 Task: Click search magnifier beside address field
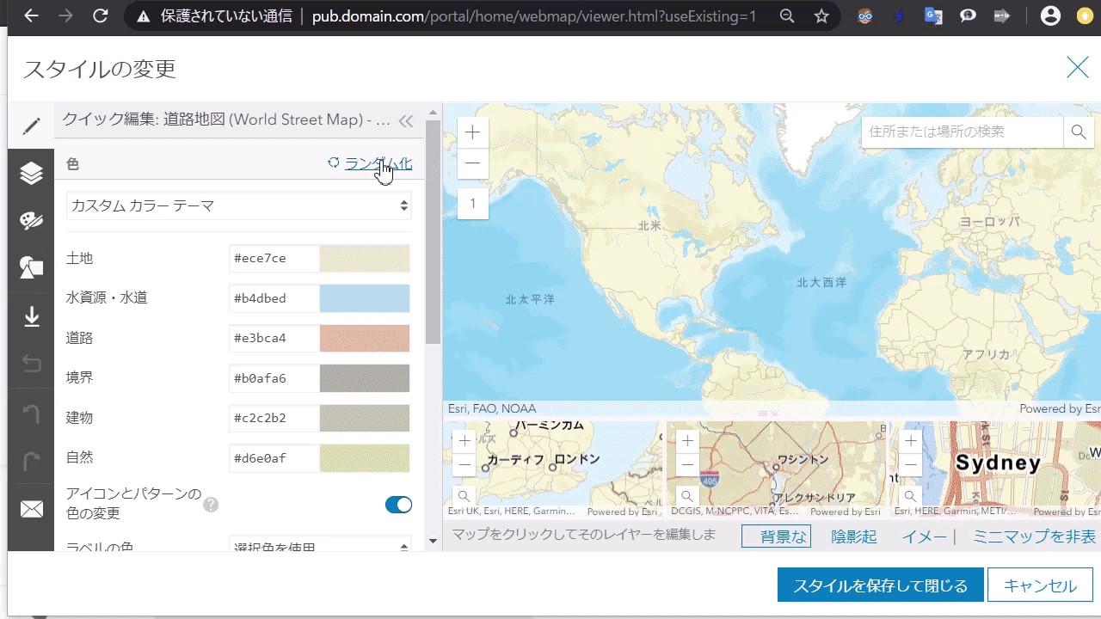pos(1078,132)
